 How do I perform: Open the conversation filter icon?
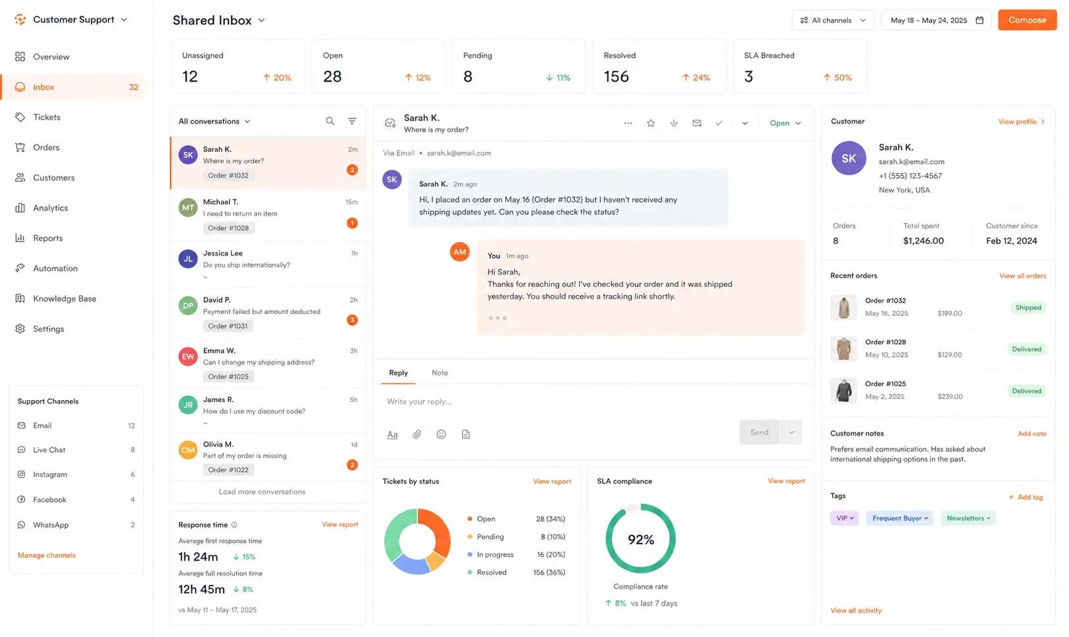tap(352, 121)
